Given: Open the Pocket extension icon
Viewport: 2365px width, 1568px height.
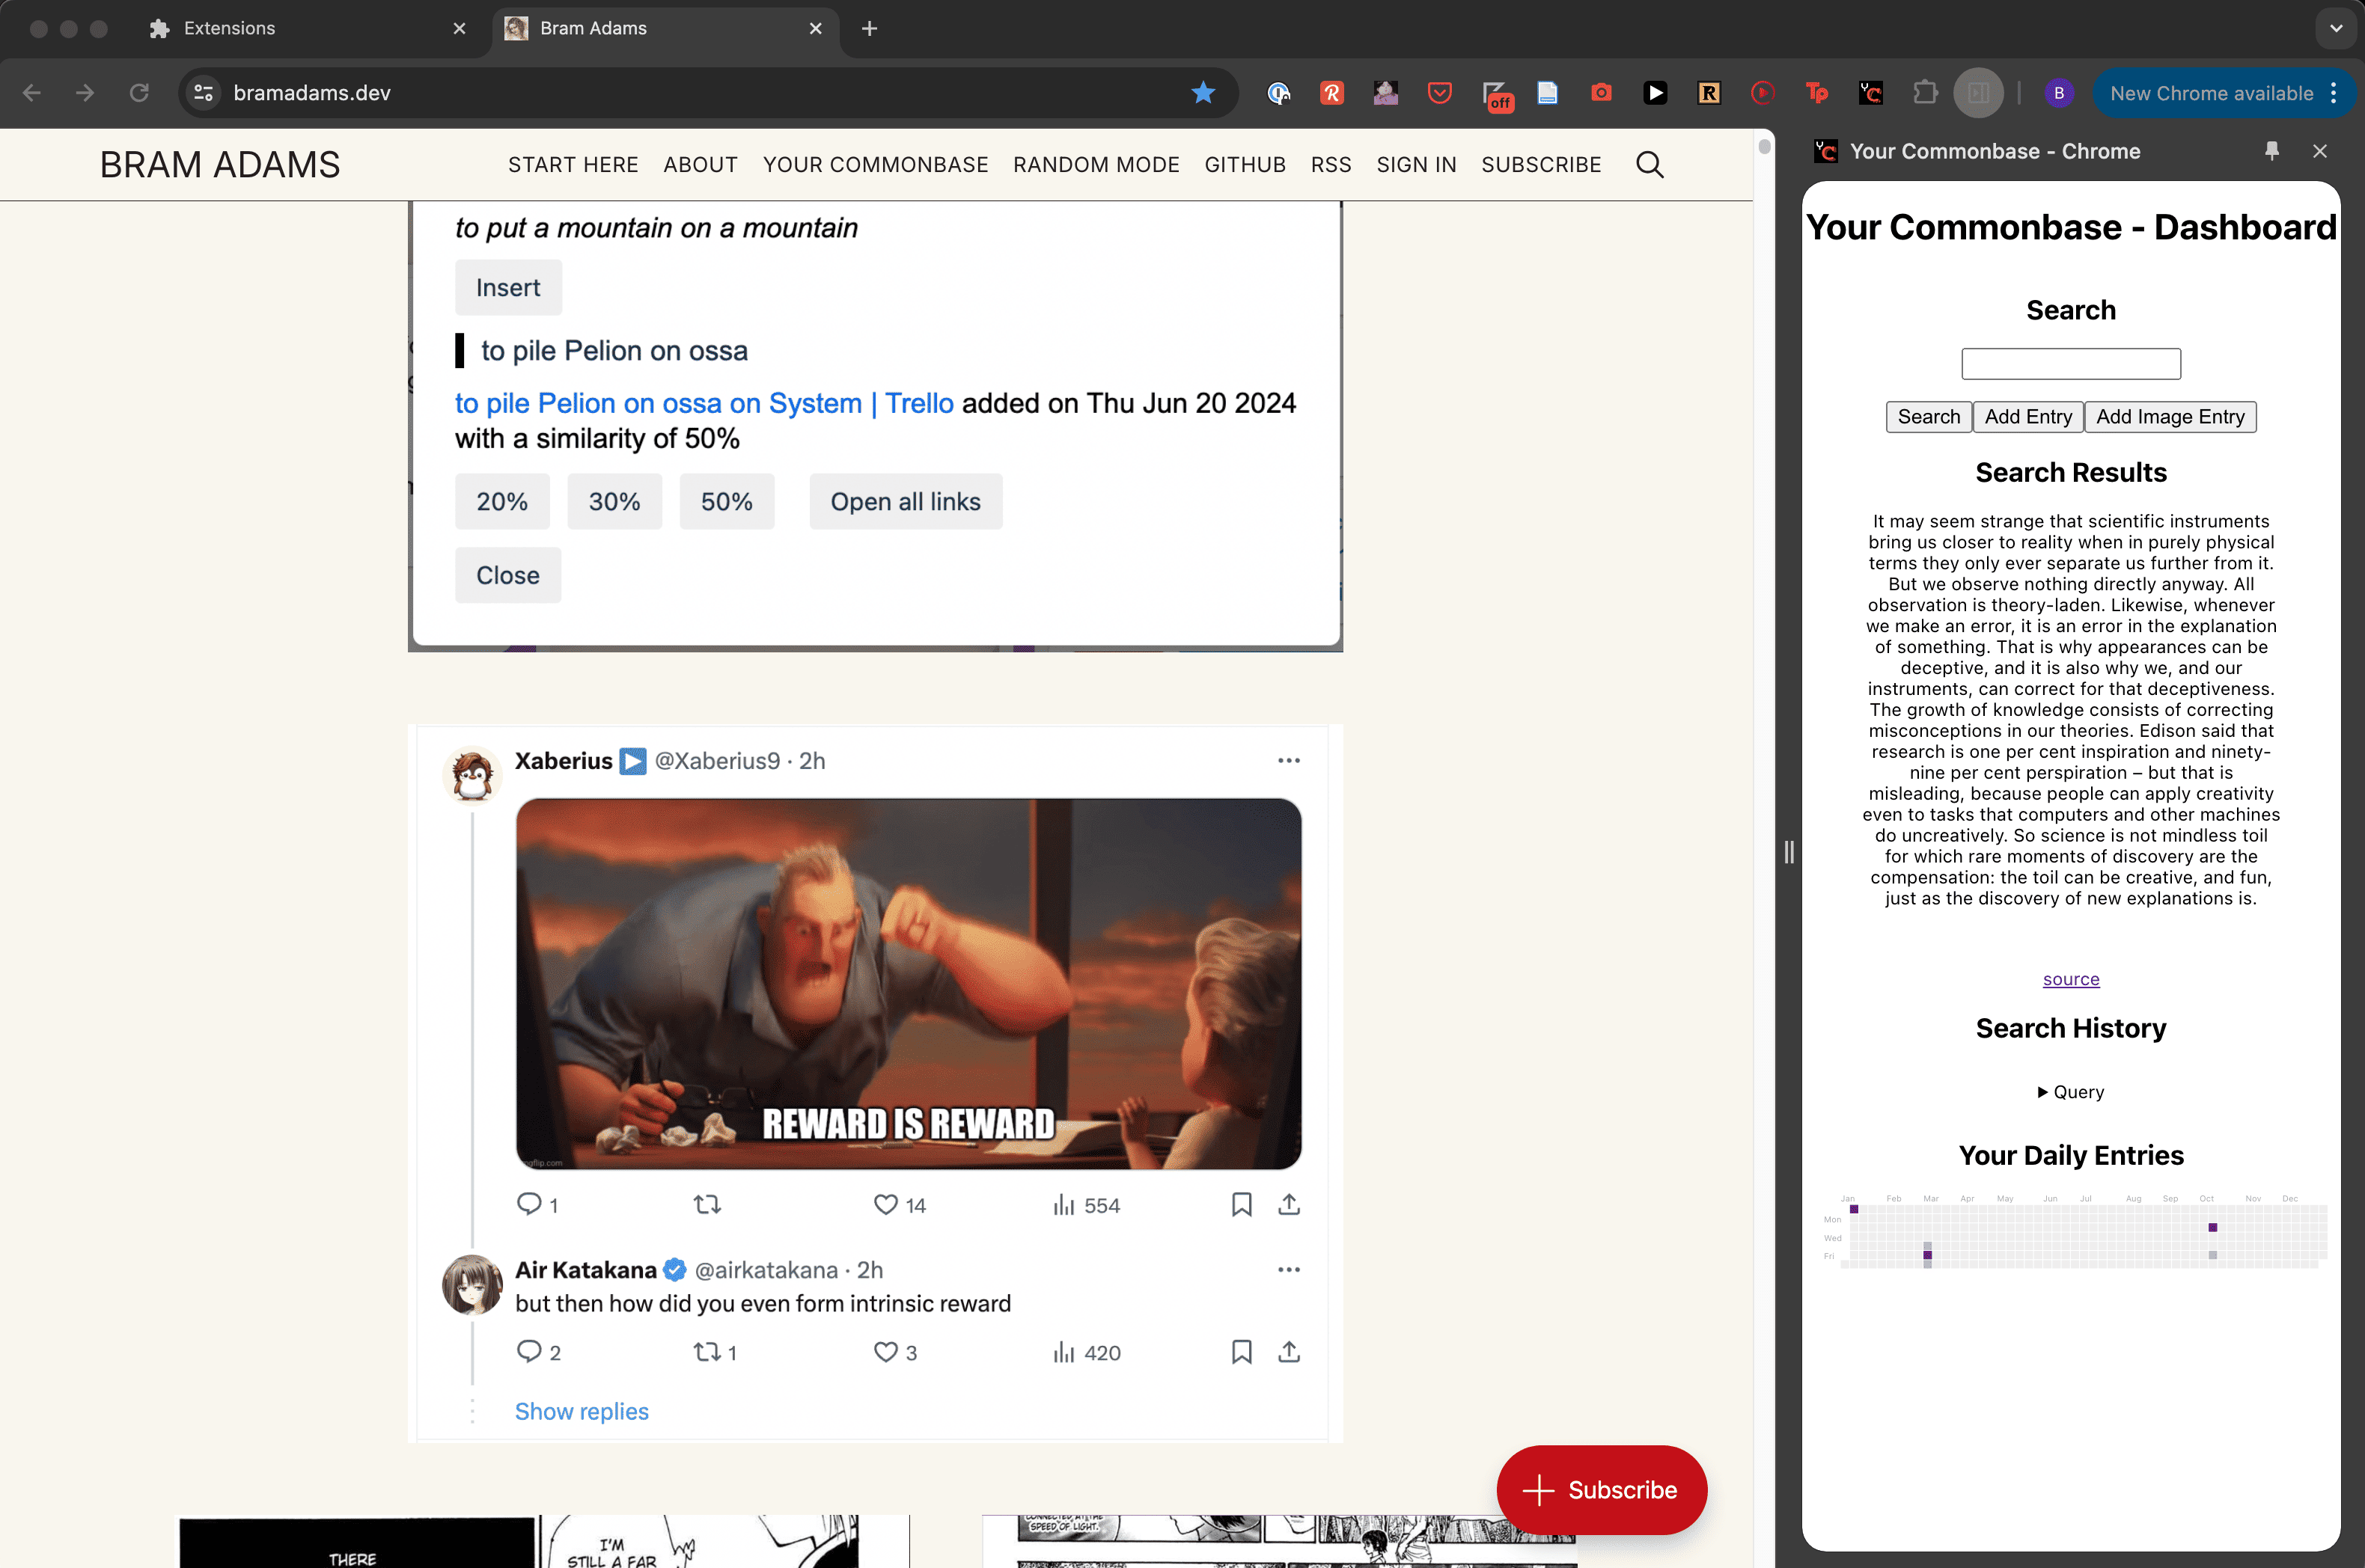Looking at the screenshot, I should [1438, 93].
